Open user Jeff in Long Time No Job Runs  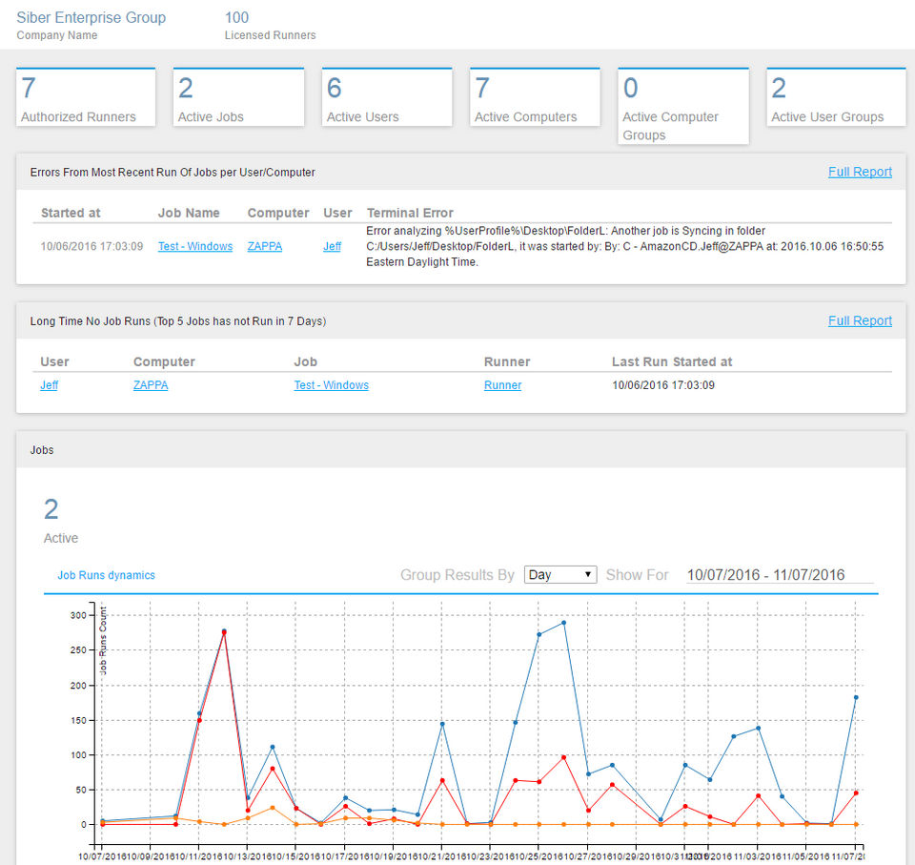click(x=49, y=385)
